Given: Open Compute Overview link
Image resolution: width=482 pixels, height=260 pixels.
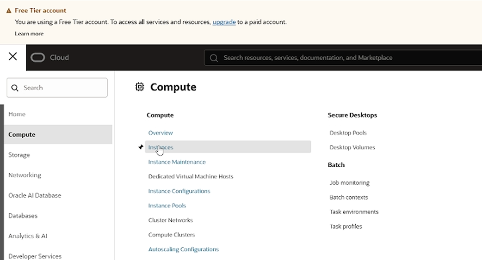Looking at the screenshot, I should coord(161,133).
